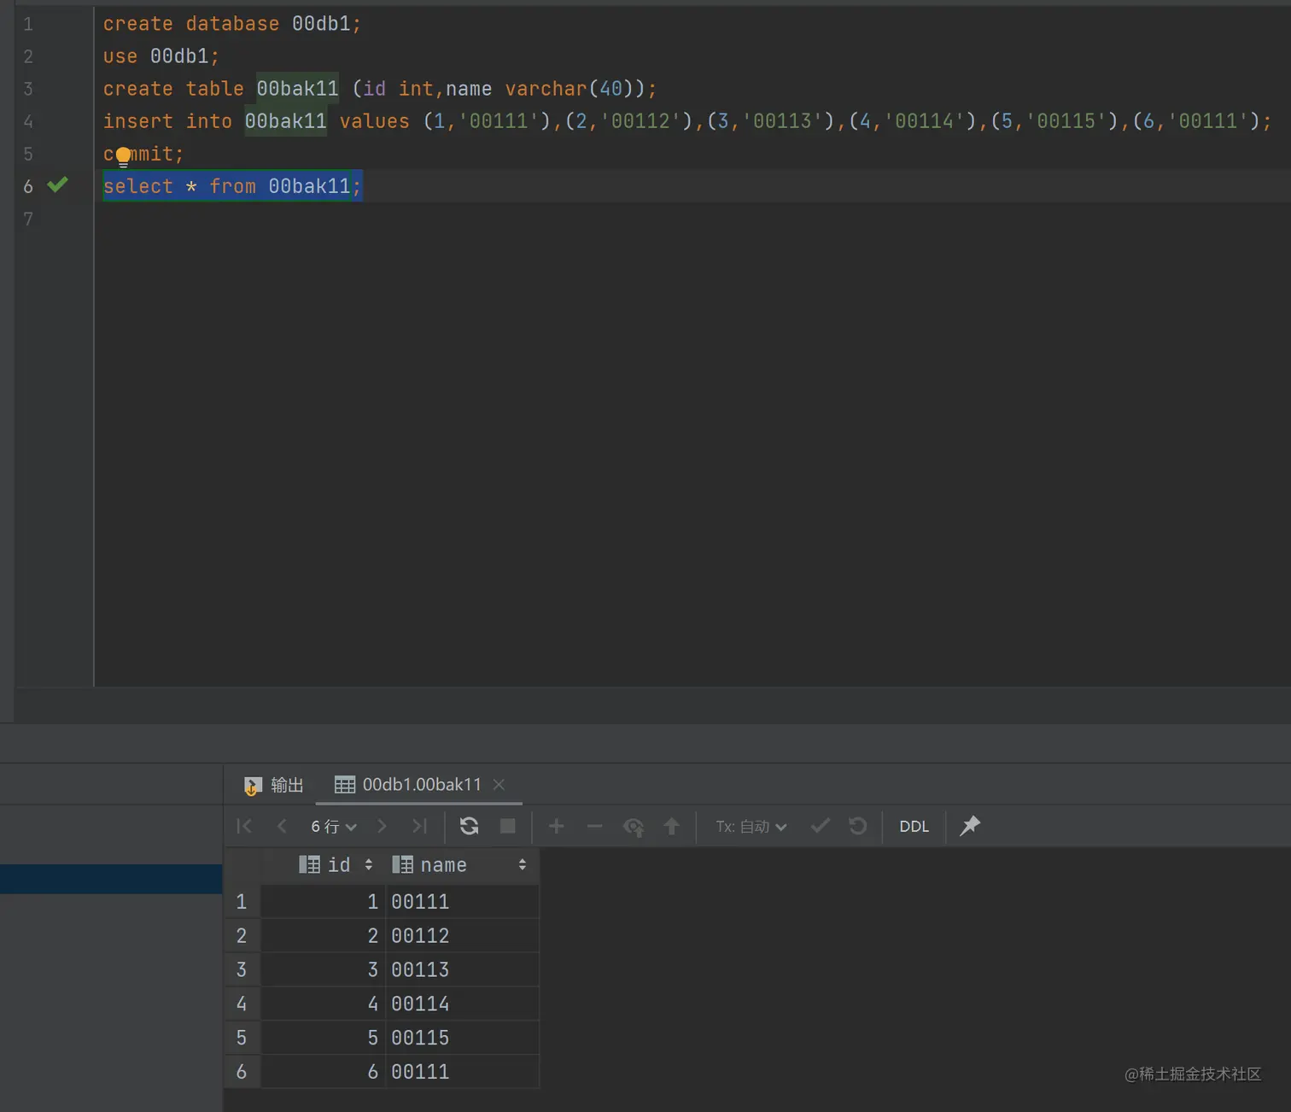The image size is (1291, 1112).
Task: Submit changes with the up arrow icon
Action: coord(671,826)
